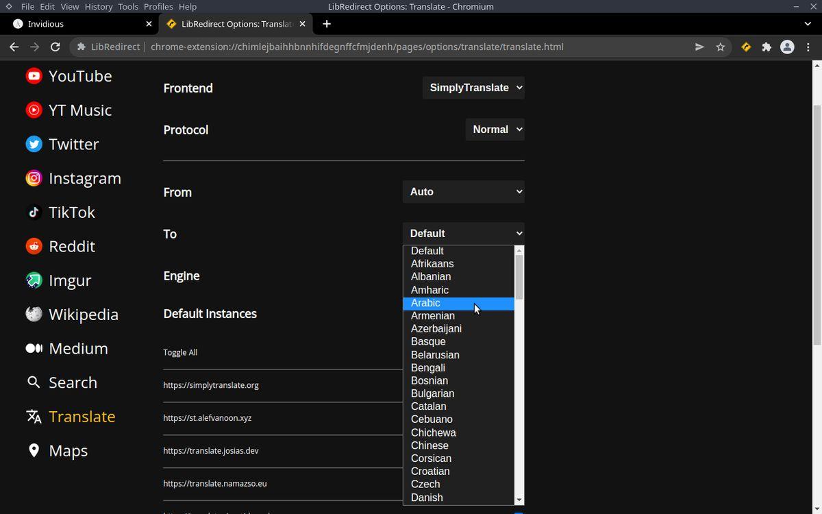Click the language list scrollbar thumb
Image resolution: width=822 pixels, height=514 pixels.
(519, 277)
